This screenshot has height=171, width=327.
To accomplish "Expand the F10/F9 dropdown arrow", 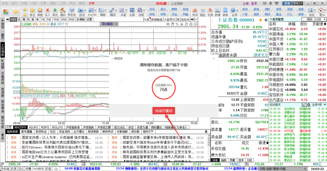I will coord(95,10).
